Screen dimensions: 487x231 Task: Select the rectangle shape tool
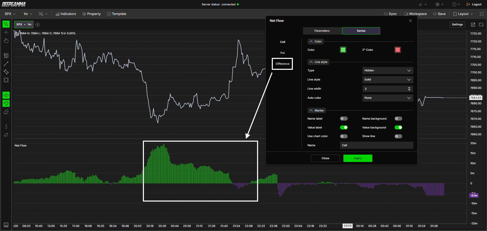point(6,80)
